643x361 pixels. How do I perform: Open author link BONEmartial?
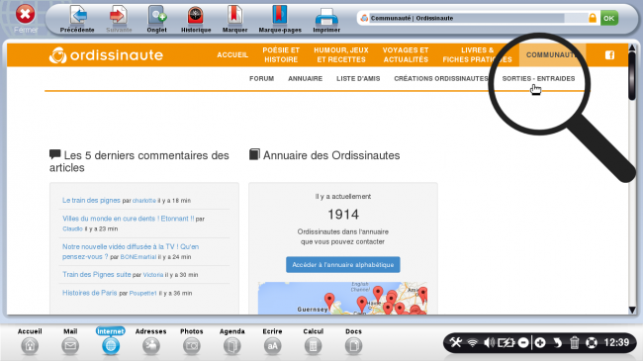[138, 257]
